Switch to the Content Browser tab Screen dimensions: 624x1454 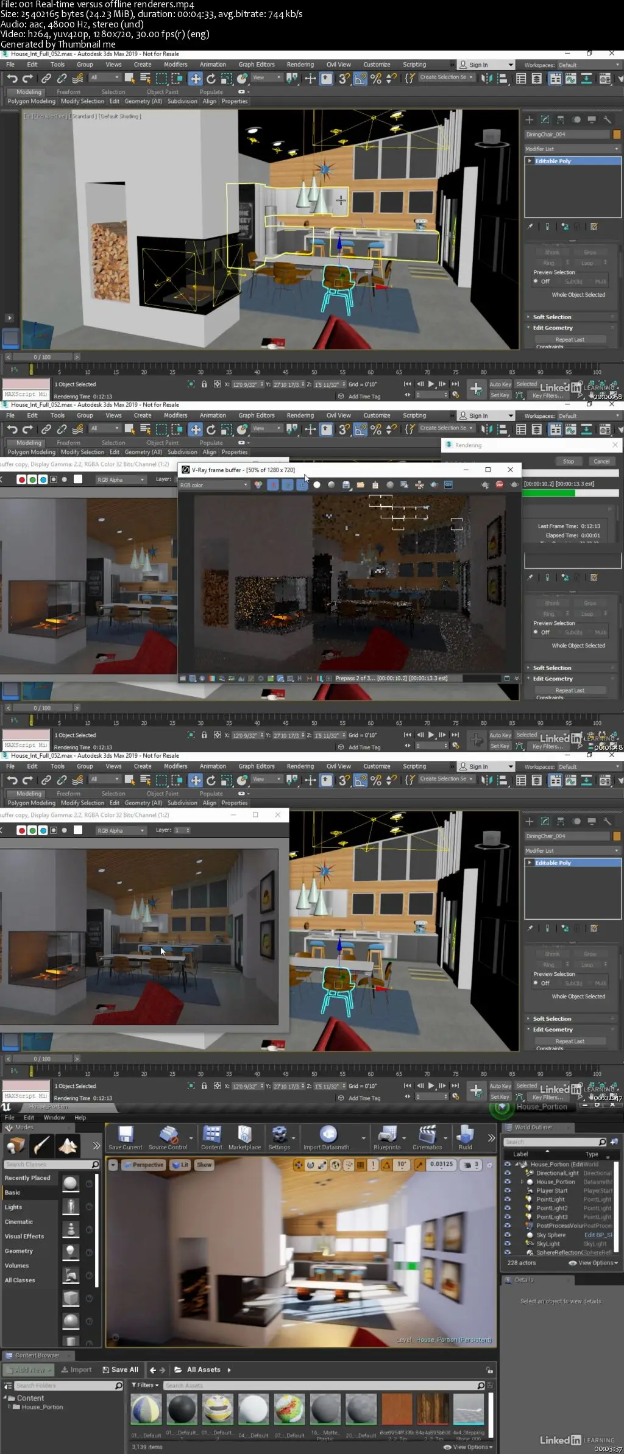click(37, 1355)
